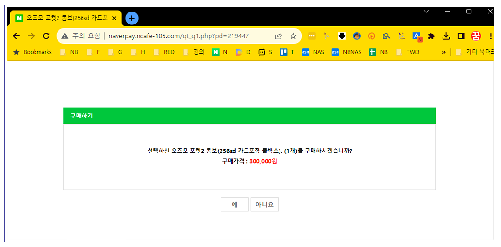Open the red profile avatar
Image resolution: width=501 pixels, height=247 pixels.
476,36
